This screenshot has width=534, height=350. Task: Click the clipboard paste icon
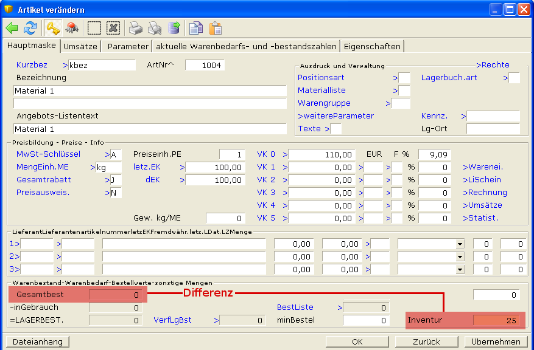(x=215, y=28)
